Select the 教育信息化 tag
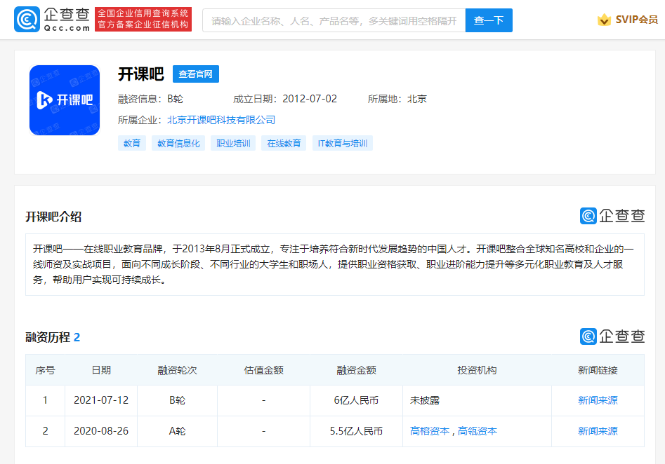This screenshot has width=665, height=464. coord(178,144)
